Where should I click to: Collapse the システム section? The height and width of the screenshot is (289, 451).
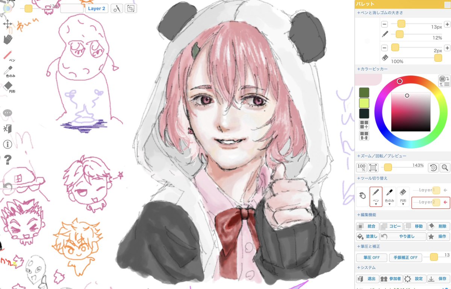pos(366,268)
